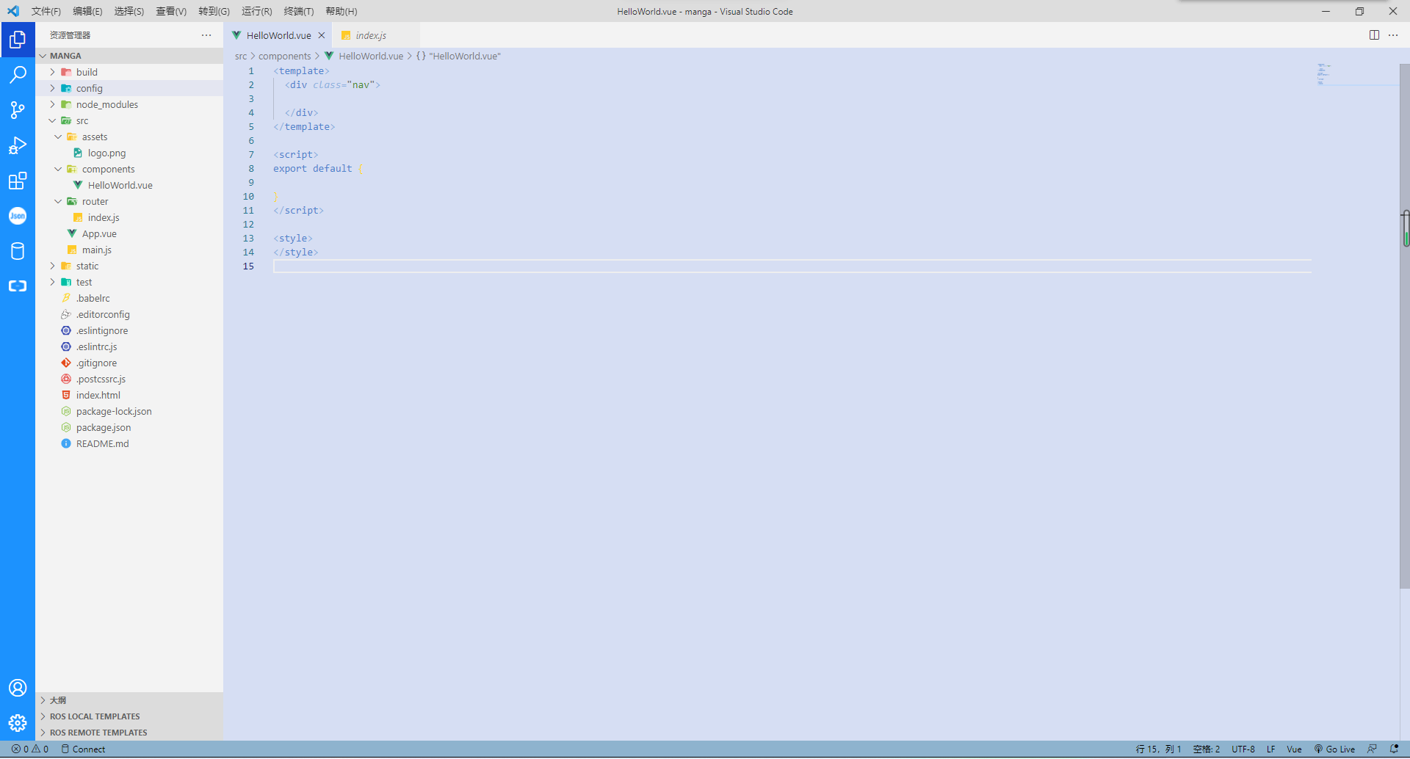Open the Run and Debug view

pos(18,145)
